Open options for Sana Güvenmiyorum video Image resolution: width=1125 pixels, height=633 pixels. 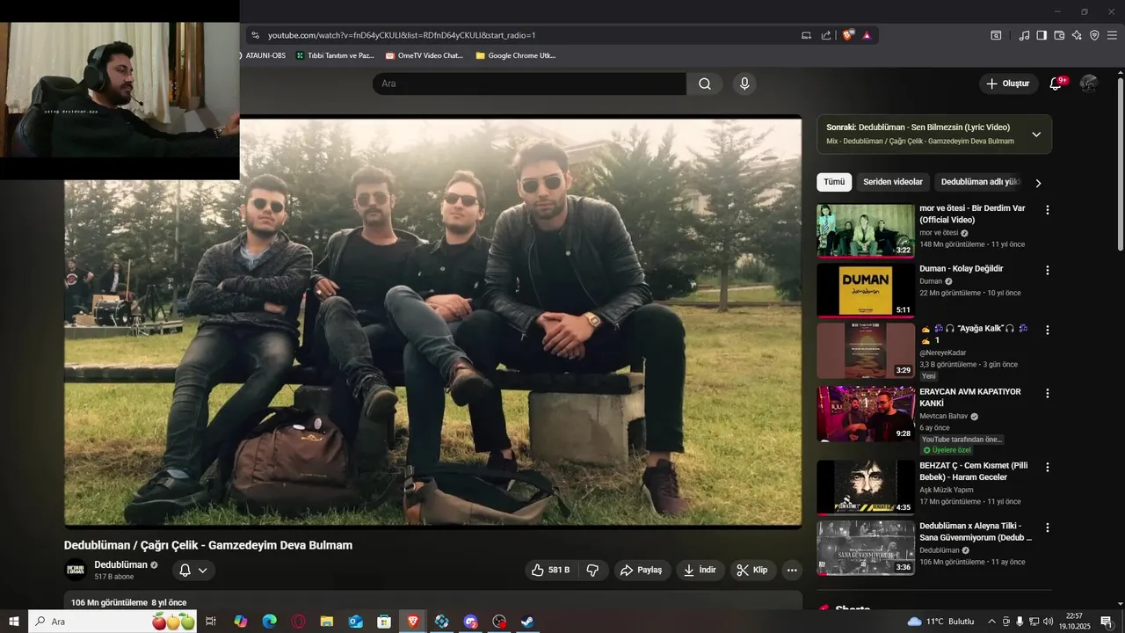1047,527
